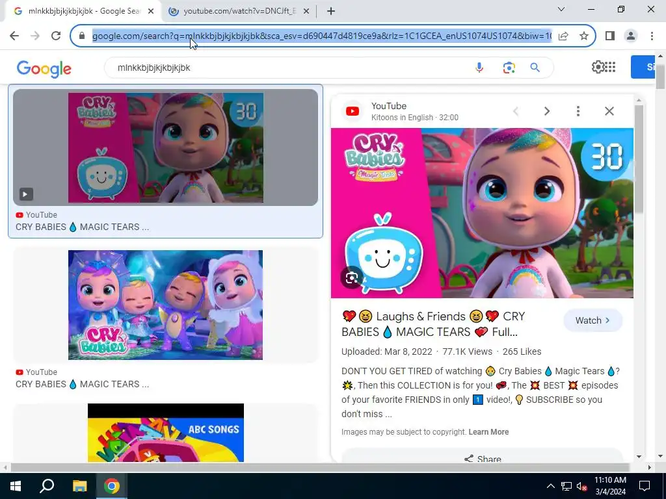Close the image preview panel
This screenshot has width=666, height=499.
click(609, 111)
